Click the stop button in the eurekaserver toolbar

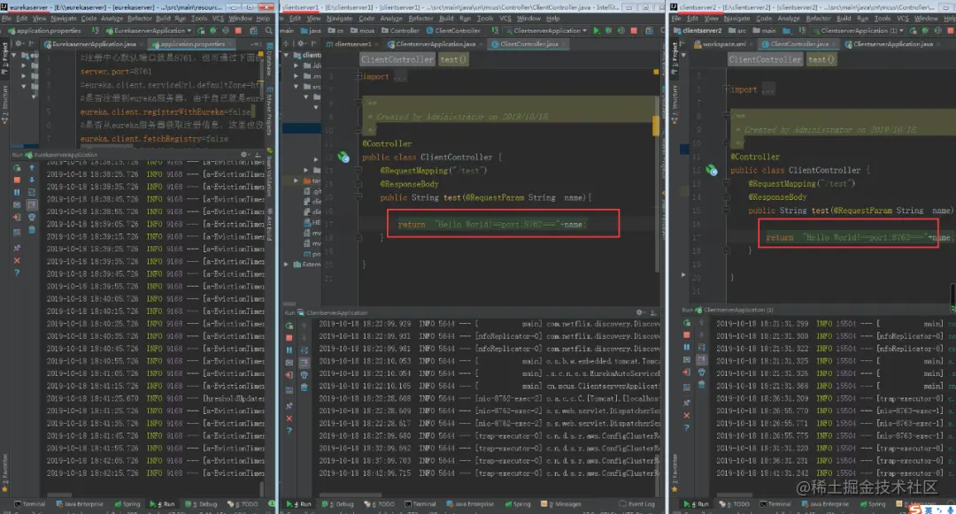pos(238,30)
